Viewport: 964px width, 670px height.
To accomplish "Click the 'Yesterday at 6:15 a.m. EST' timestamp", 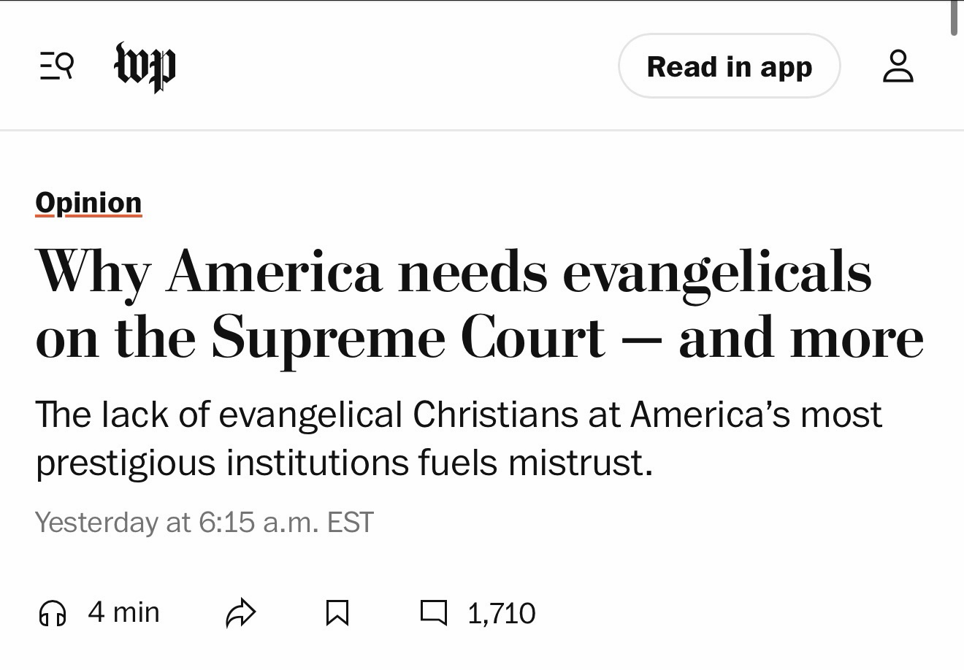I will coord(204,523).
